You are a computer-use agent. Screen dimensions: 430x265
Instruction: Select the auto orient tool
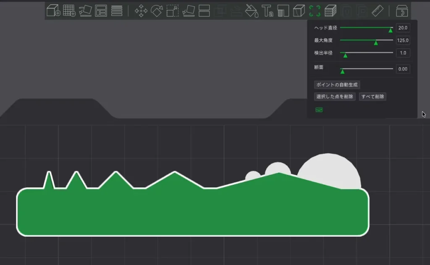point(85,10)
